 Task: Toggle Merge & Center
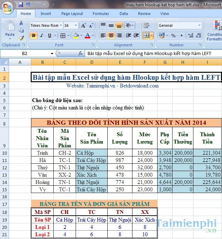(x=146, y=36)
